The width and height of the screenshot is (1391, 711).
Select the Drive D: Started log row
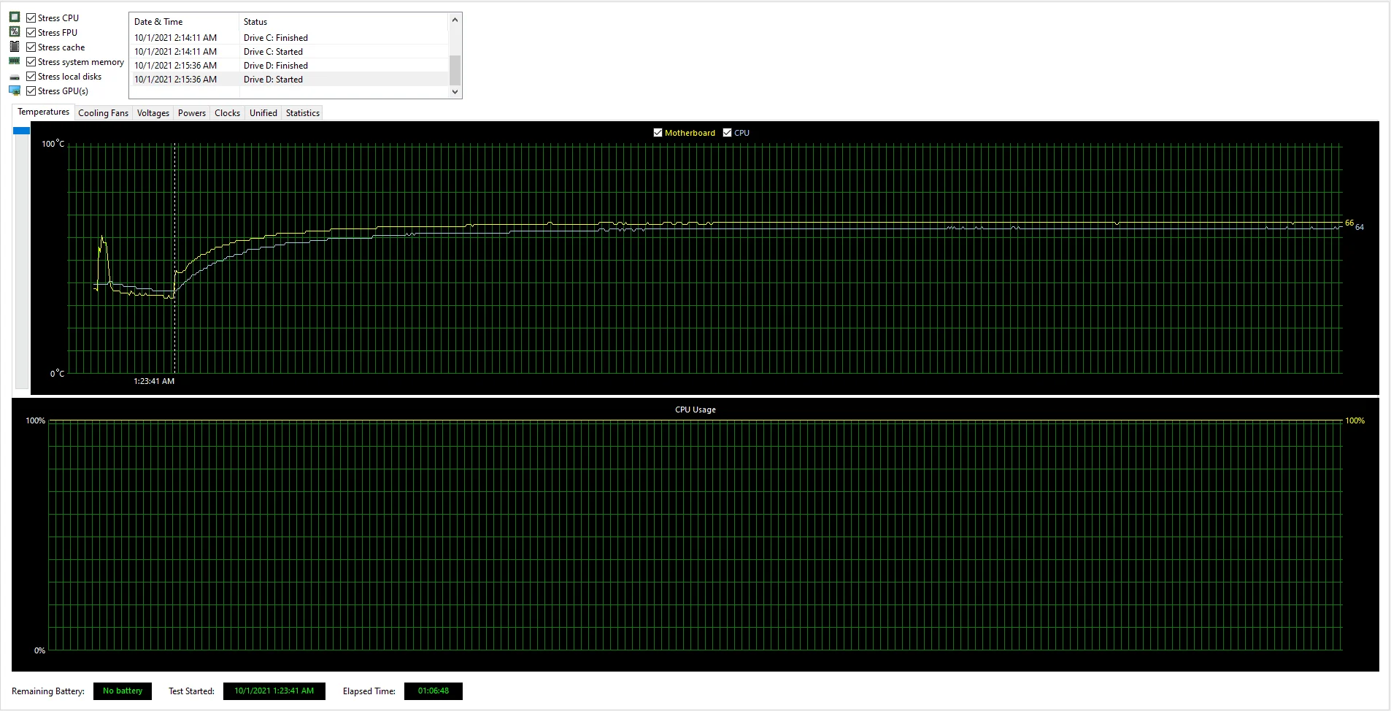pos(289,80)
